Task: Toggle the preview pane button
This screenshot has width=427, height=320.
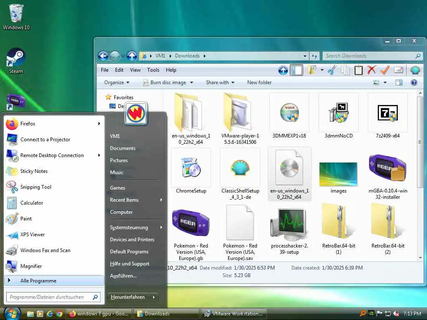Action: tap(399, 82)
